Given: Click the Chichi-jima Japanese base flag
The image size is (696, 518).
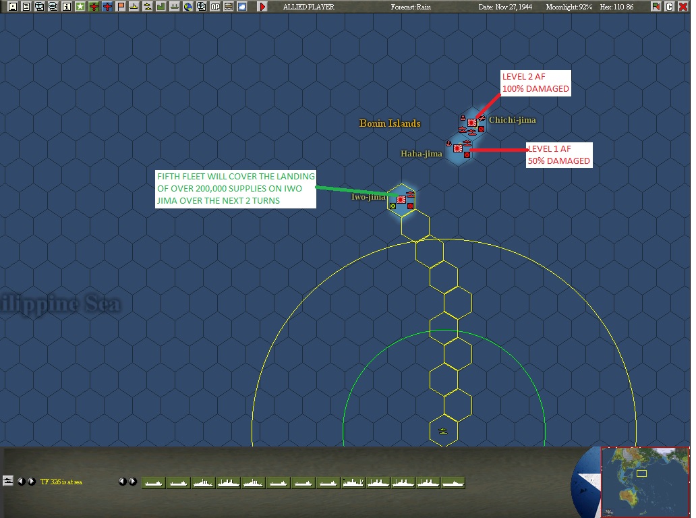Looking at the screenshot, I should 472,123.
